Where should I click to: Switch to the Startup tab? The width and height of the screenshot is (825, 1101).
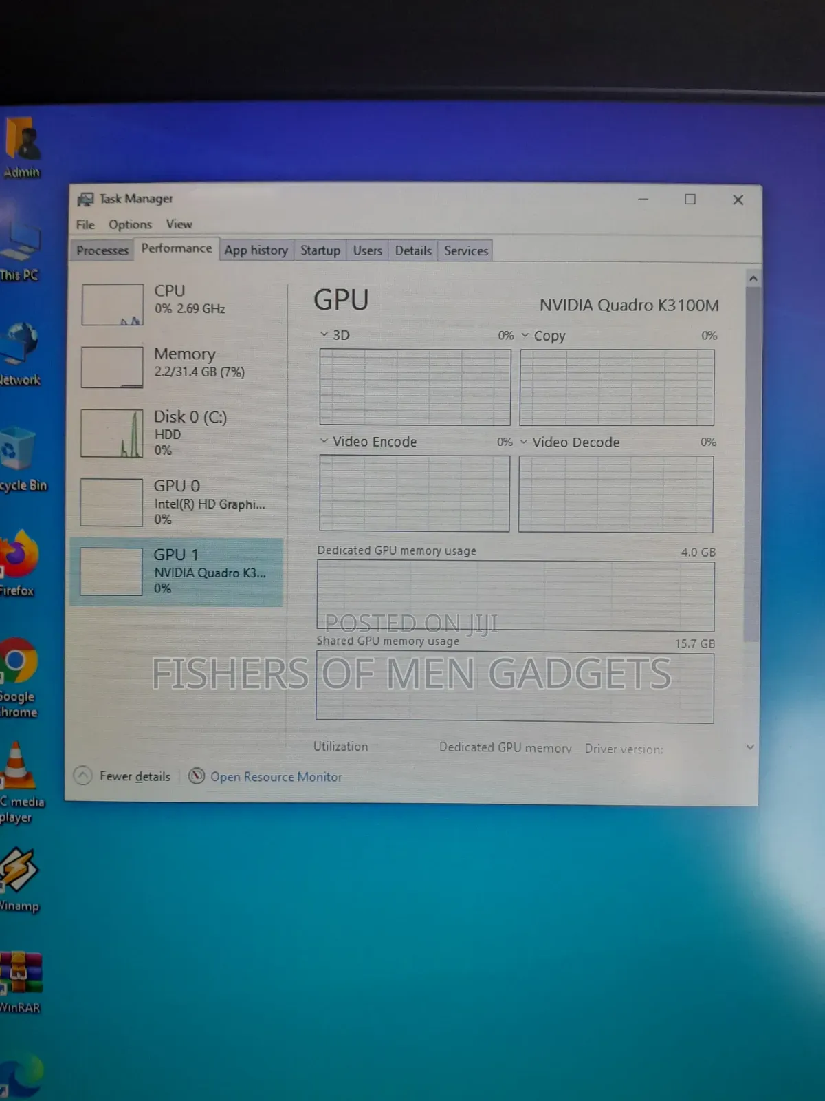(x=320, y=250)
